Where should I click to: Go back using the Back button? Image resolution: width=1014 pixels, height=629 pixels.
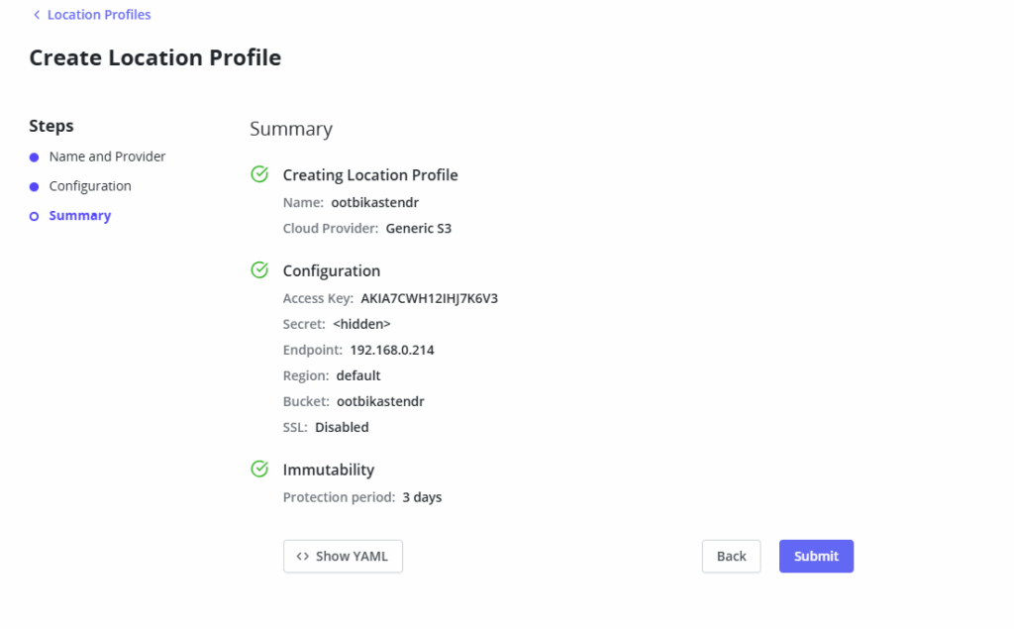[x=731, y=556]
